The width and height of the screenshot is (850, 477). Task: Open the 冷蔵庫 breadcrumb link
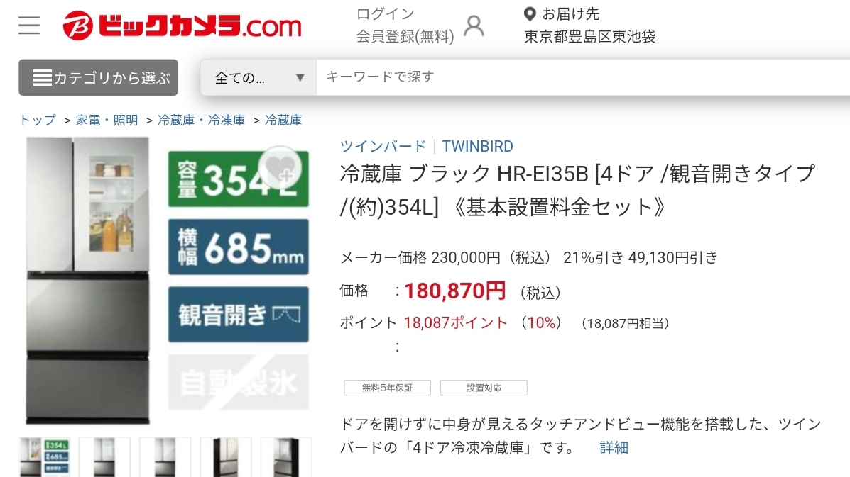[x=283, y=120]
